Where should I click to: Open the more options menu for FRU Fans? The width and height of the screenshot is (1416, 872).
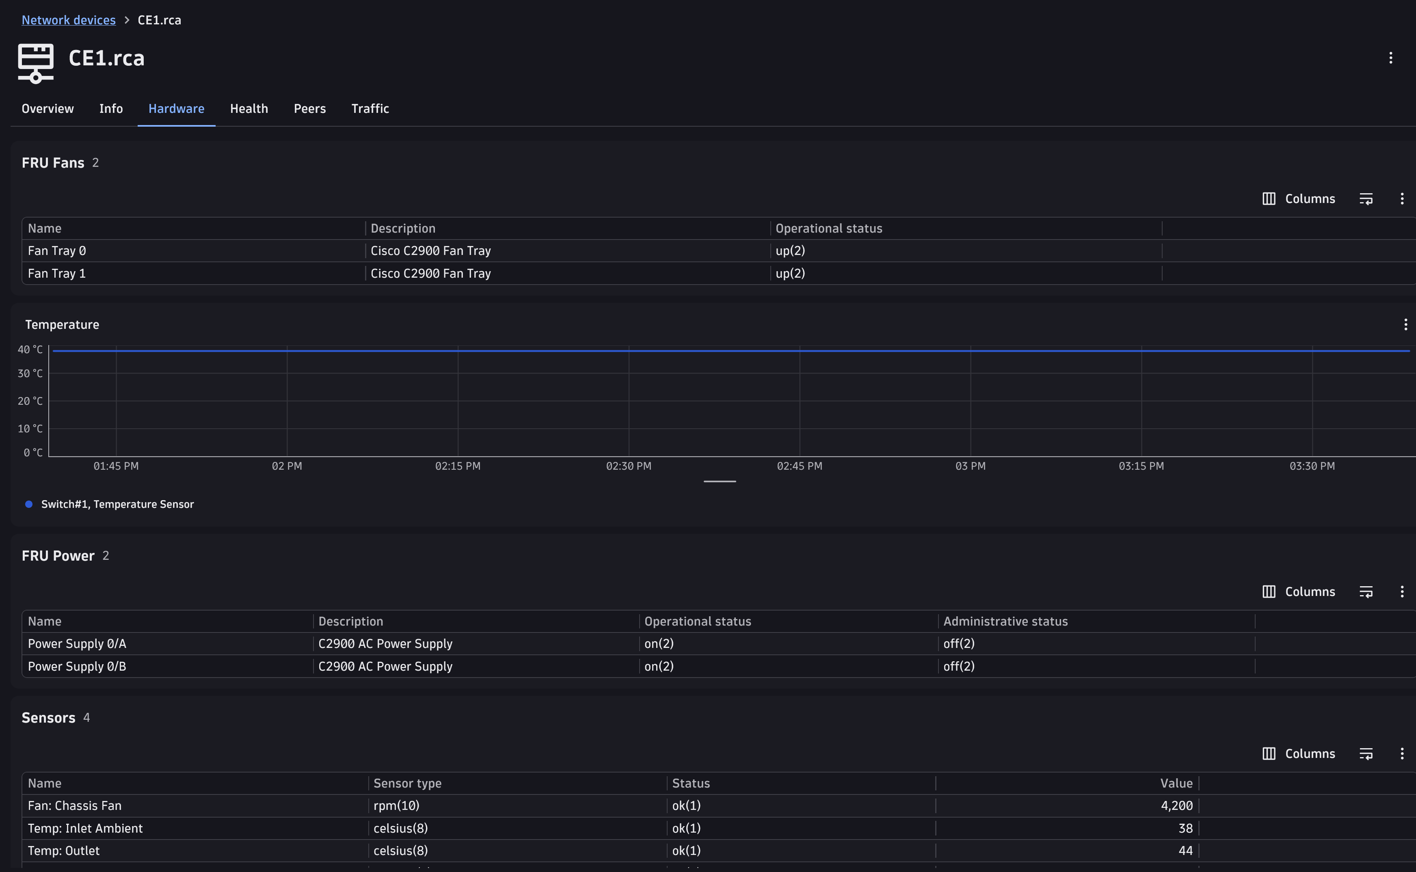1401,199
